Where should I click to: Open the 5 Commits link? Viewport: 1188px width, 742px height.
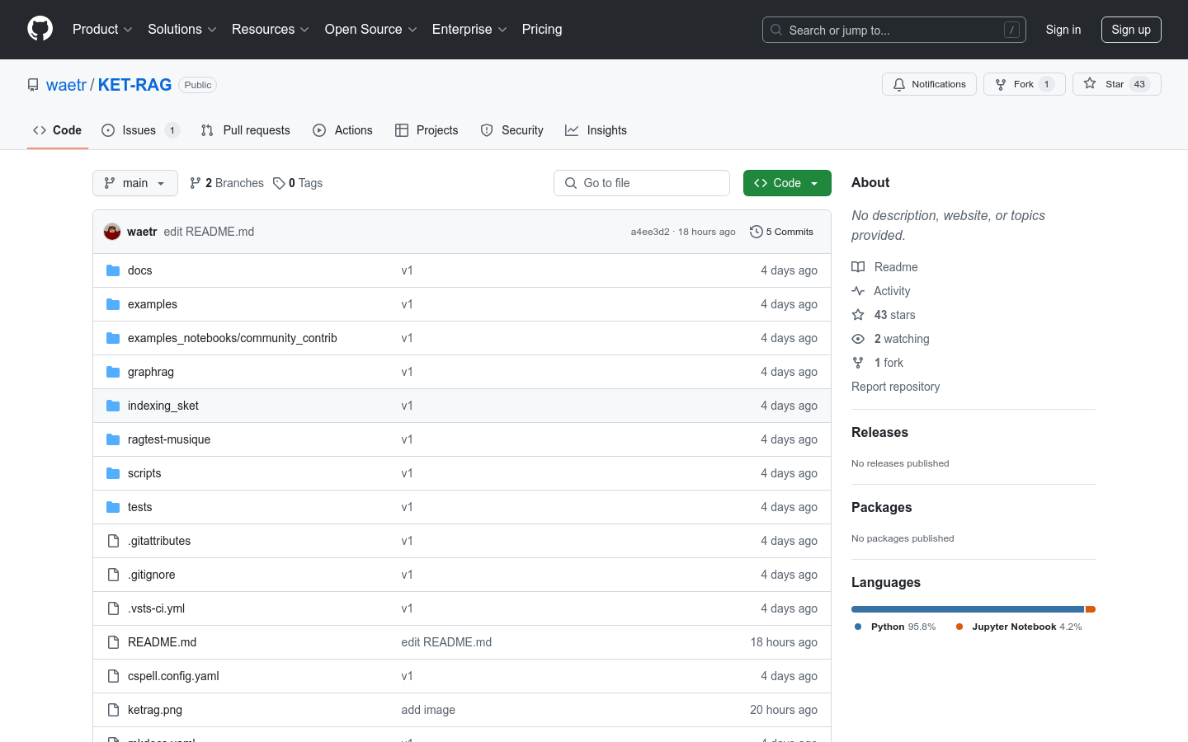[781, 232]
